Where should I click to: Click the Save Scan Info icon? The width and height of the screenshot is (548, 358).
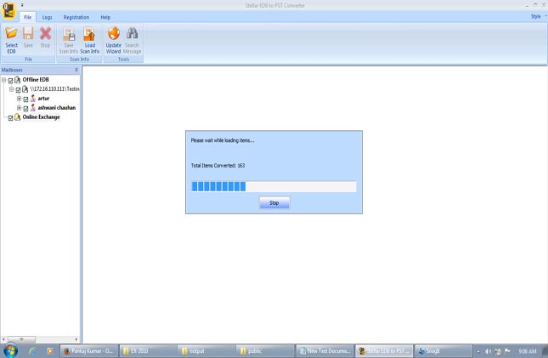click(69, 34)
